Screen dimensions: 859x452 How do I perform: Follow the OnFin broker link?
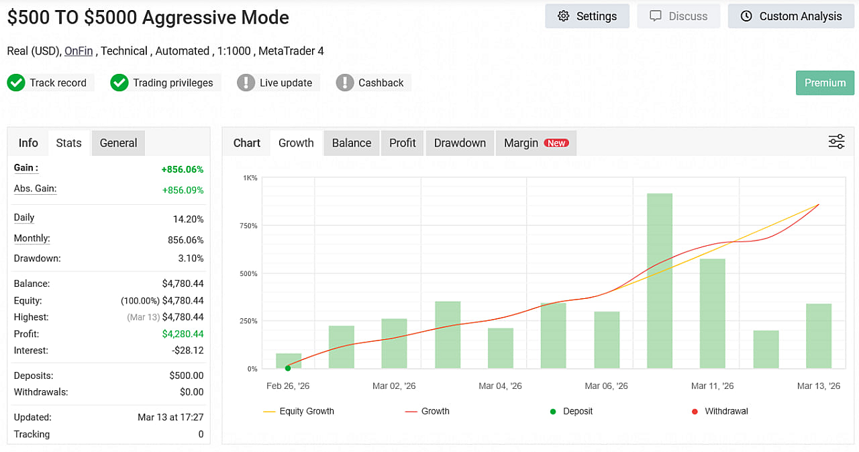pos(79,51)
